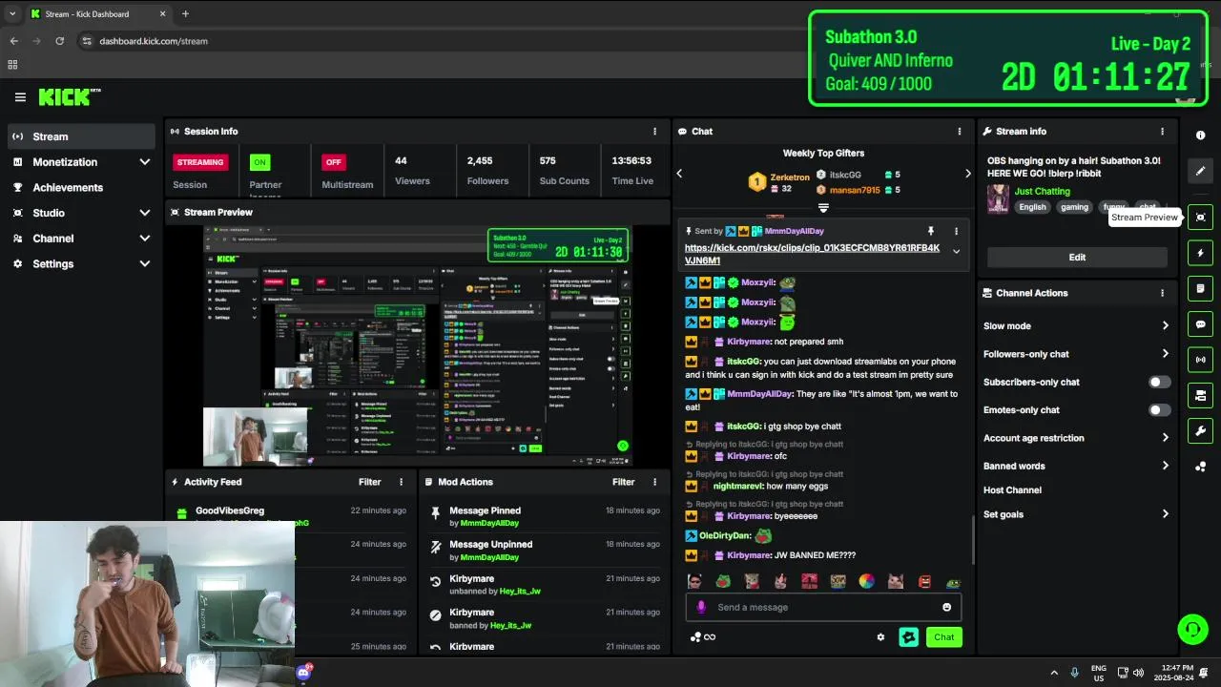
Task: Open Session Info options menu
Action: (654, 132)
